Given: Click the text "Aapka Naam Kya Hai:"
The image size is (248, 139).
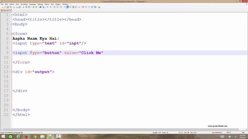Looking at the screenshot, I should point(36,39).
